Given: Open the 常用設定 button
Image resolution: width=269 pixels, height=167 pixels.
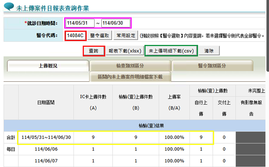Looking at the screenshot, I should [126, 35].
